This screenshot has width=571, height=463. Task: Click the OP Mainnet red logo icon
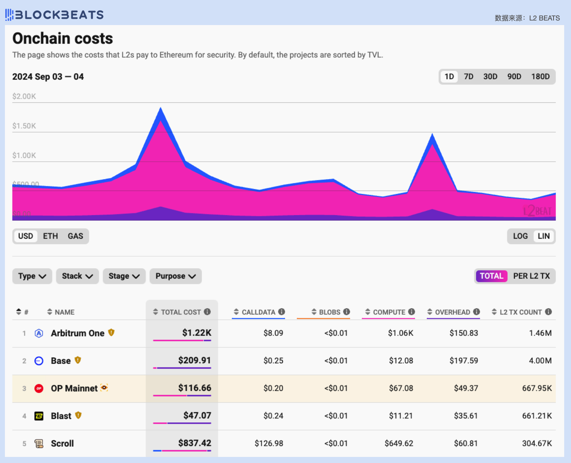pos(39,388)
